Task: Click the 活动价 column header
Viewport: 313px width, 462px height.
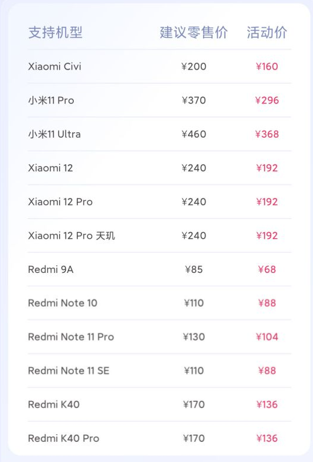Action: coord(267,32)
